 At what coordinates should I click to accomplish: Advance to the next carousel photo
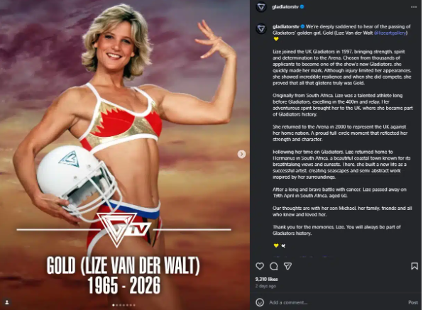[241, 154]
